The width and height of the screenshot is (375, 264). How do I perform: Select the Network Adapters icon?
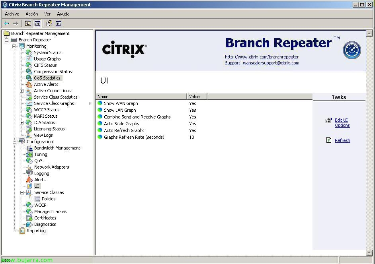coord(29,167)
